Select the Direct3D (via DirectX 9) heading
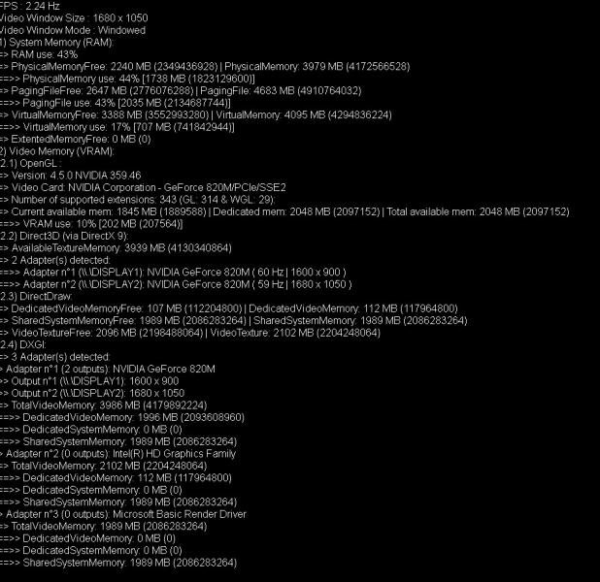Screen dimensions: 600x582 [x=64, y=236]
